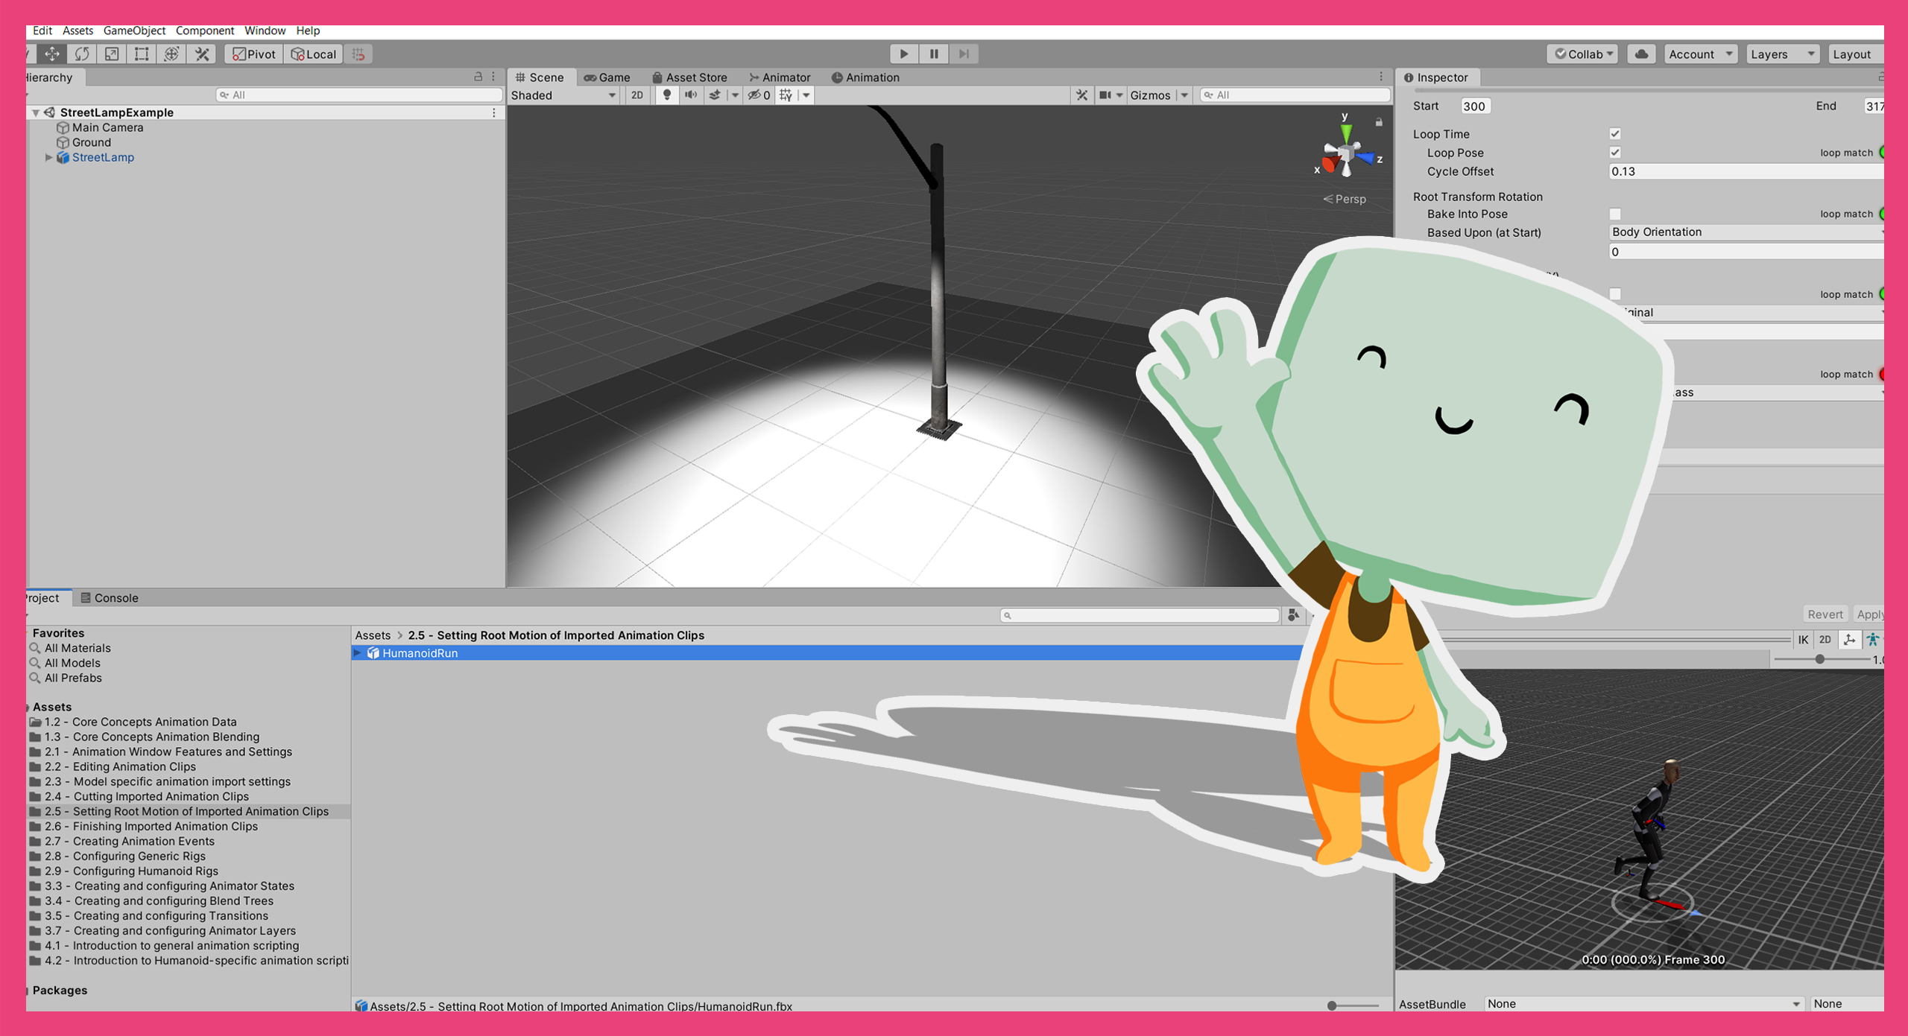Select the Move tool in toolbar
The width and height of the screenshot is (1908, 1036).
pos(52,54)
